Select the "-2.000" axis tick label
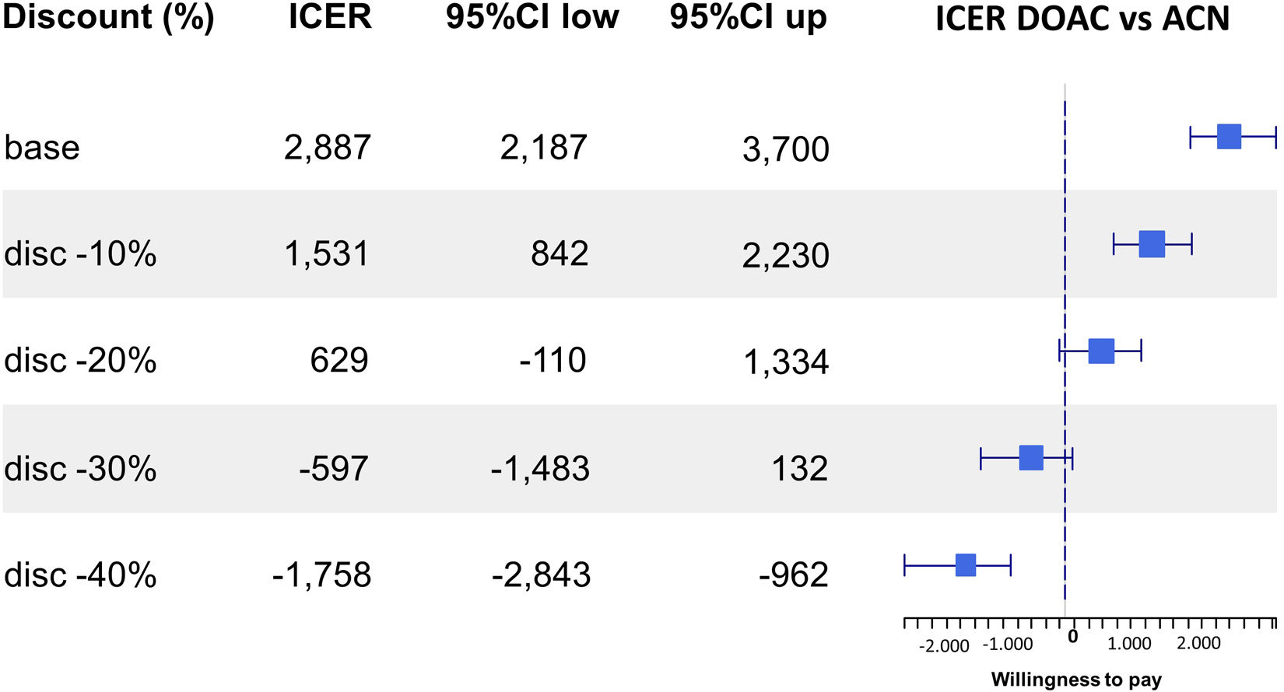1284x692 pixels. coord(944,646)
